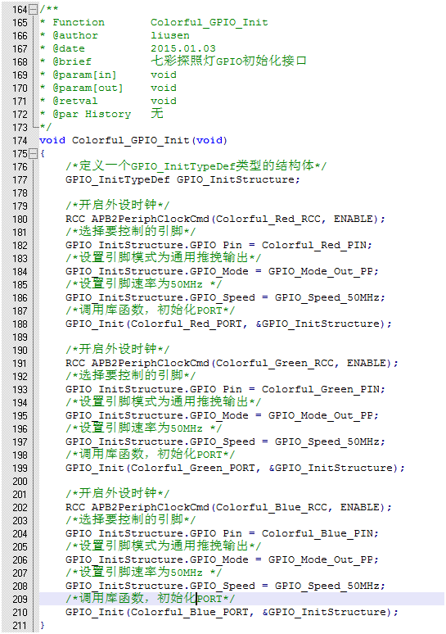The image size is (446, 634).
Task: Click line number 189 in the gutter
Action: (x=20, y=337)
